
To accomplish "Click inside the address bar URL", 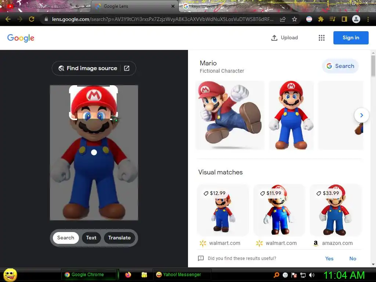I will pos(163,19).
